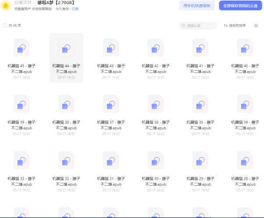This screenshot has height=218, width=264.
Task: Select the file name text 机器猫 31 - 藤子不二雄.epub
Action: point(111,181)
